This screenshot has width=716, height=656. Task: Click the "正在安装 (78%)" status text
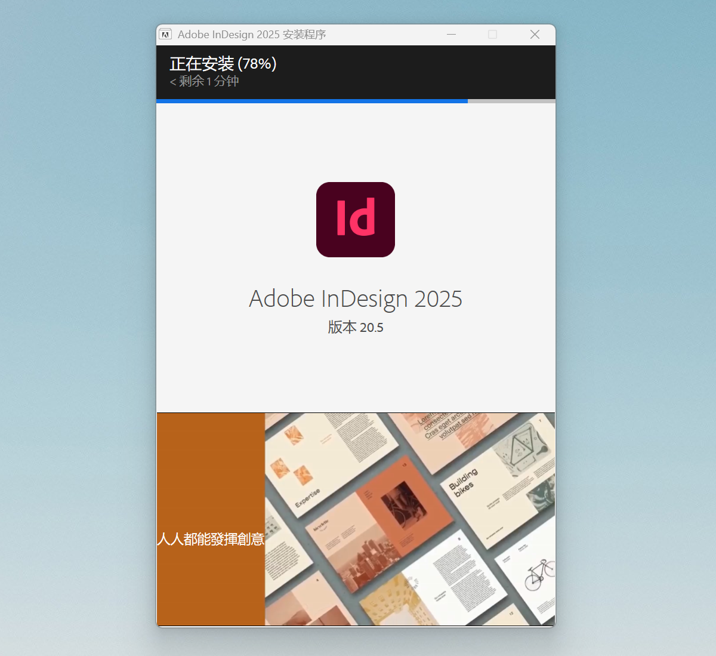[x=223, y=63]
